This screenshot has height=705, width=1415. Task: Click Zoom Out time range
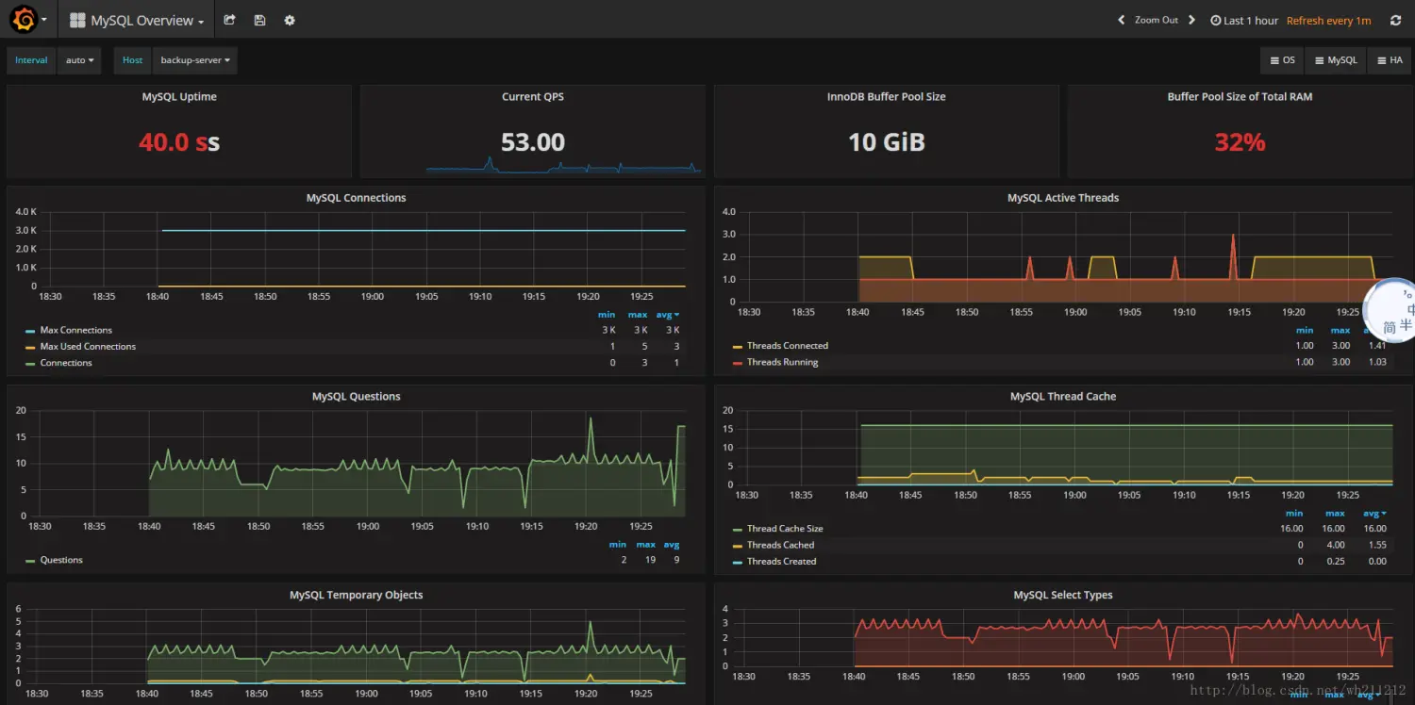[x=1157, y=20]
